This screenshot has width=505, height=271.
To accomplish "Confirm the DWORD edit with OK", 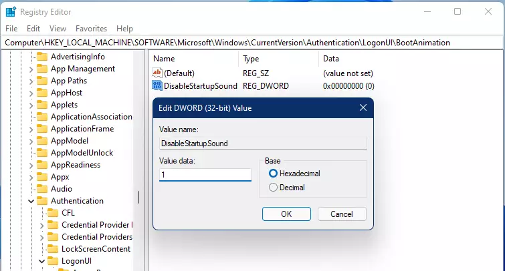I will (x=286, y=214).
